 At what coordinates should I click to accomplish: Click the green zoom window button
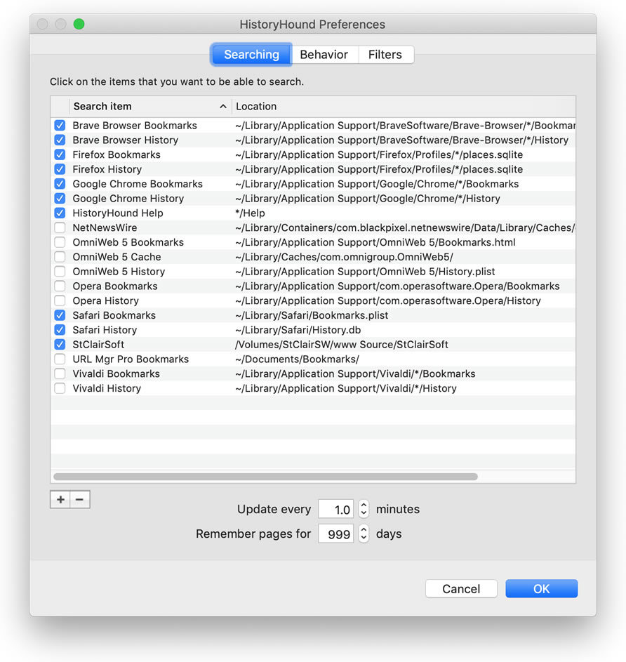[x=79, y=25]
